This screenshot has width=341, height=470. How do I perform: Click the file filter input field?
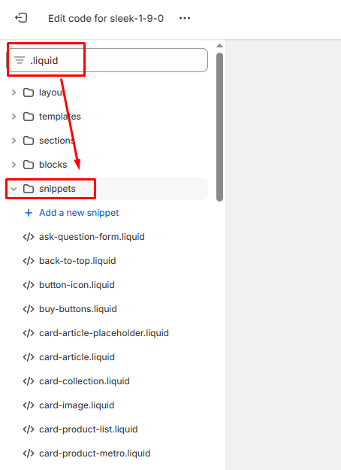(107, 60)
